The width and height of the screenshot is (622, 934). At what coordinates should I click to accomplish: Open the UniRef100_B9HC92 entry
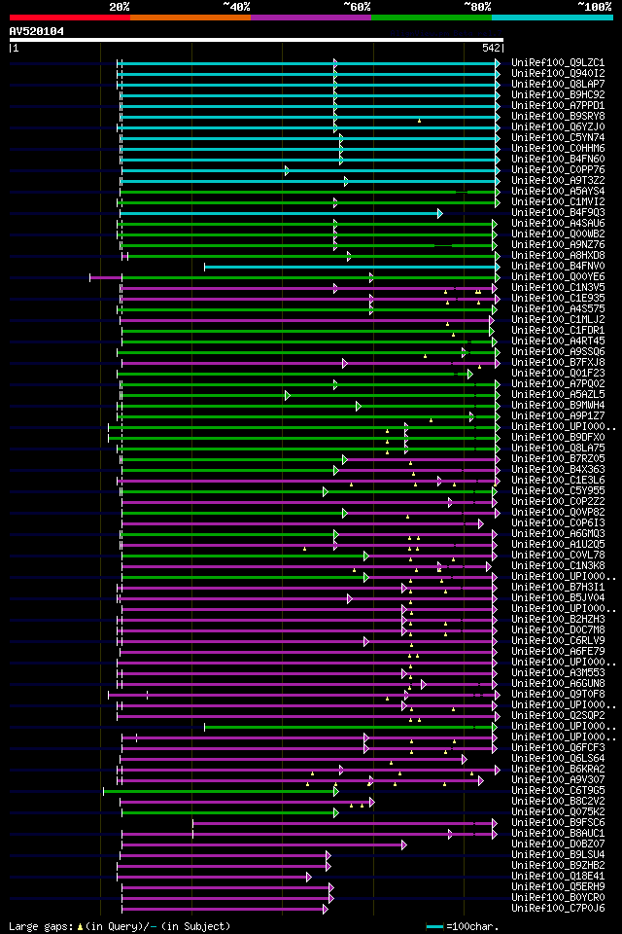tap(558, 94)
